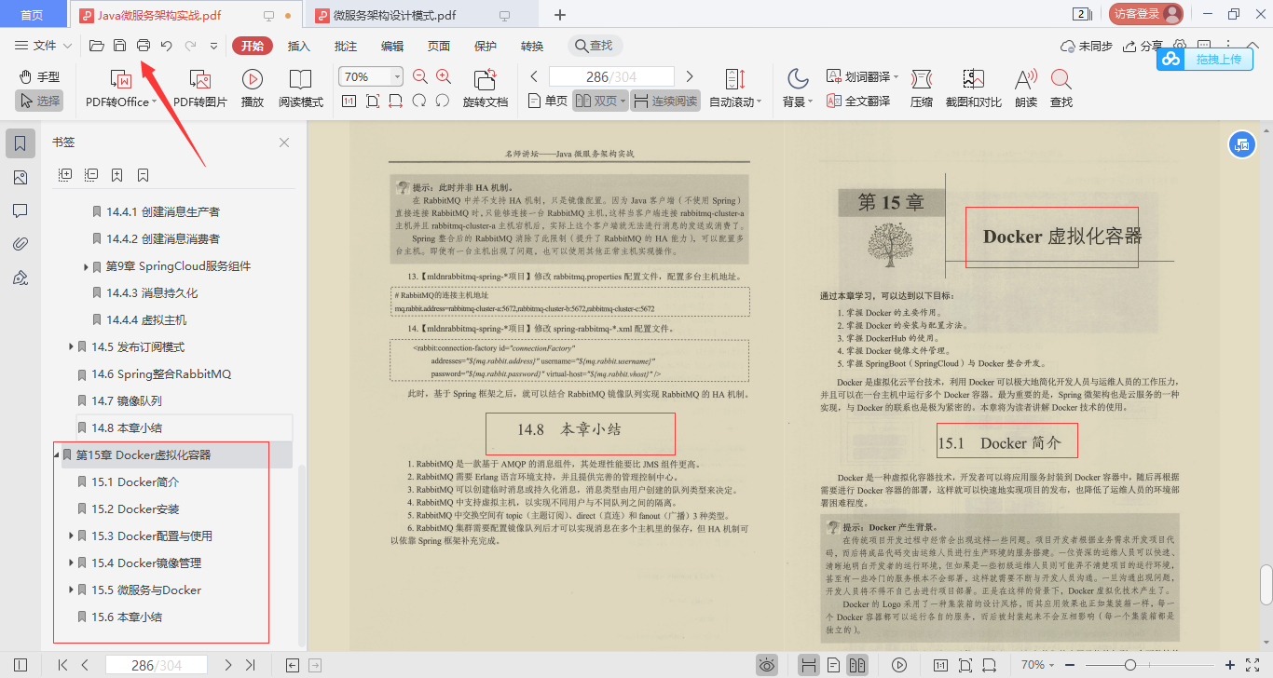Enable Single page (单页) layout

click(547, 102)
